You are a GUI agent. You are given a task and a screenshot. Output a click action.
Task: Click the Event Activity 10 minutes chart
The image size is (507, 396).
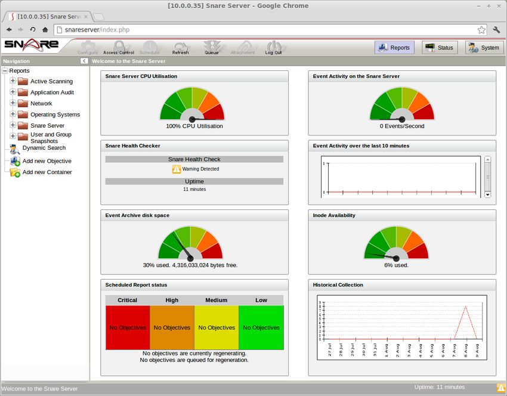coord(401,177)
